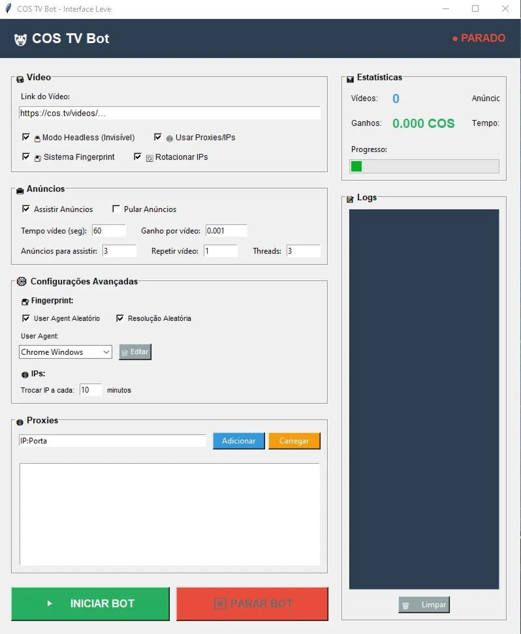Screen dimensions: 521x634
Task: Click Trocar IP a cada minutes field
Action: click(91, 390)
